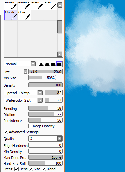This screenshot has height=172, width=125.
Task: Adjust the brush shape intensity slider at 82
Action: [54, 93]
